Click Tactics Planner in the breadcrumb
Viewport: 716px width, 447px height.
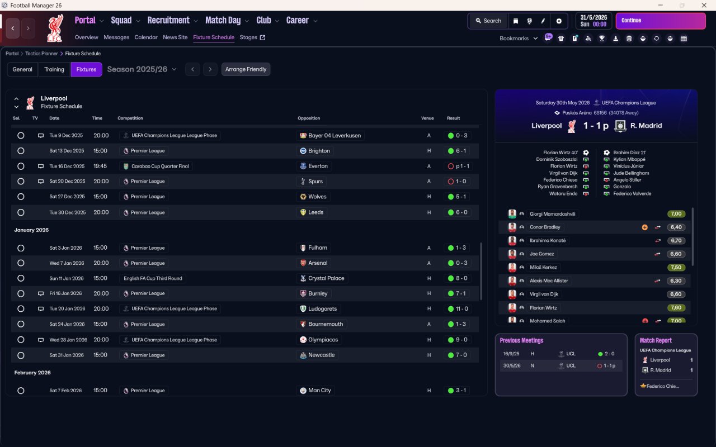[x=41, y=54]
